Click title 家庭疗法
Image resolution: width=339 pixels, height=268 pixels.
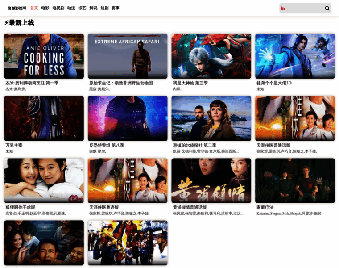265,207
